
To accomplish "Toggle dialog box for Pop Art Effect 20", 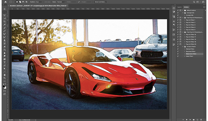I will 181,44.
